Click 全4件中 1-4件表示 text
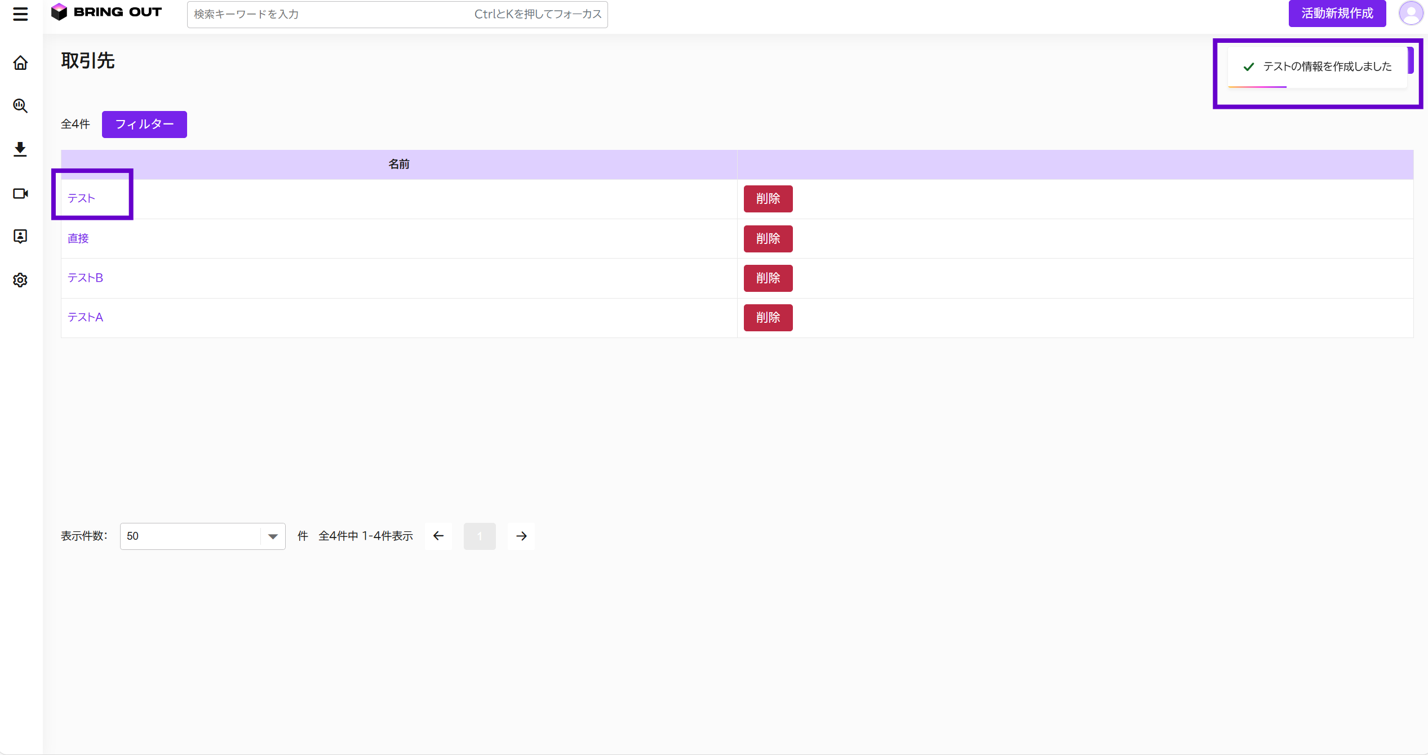 click(366, 536)
